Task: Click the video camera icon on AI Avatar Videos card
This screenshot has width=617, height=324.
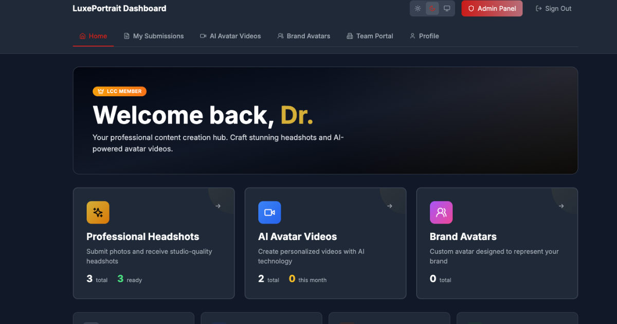Action: pos(269,212)
